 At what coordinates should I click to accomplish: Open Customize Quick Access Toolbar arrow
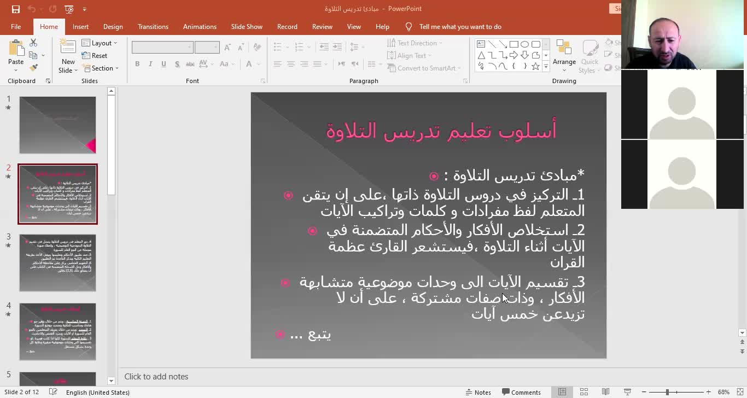(x=84, y=9)
